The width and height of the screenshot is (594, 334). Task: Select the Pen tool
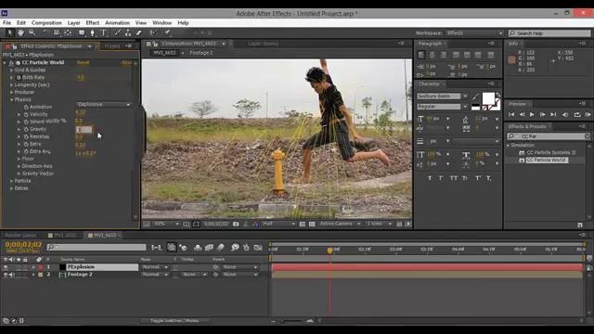[x=92, y=33]
